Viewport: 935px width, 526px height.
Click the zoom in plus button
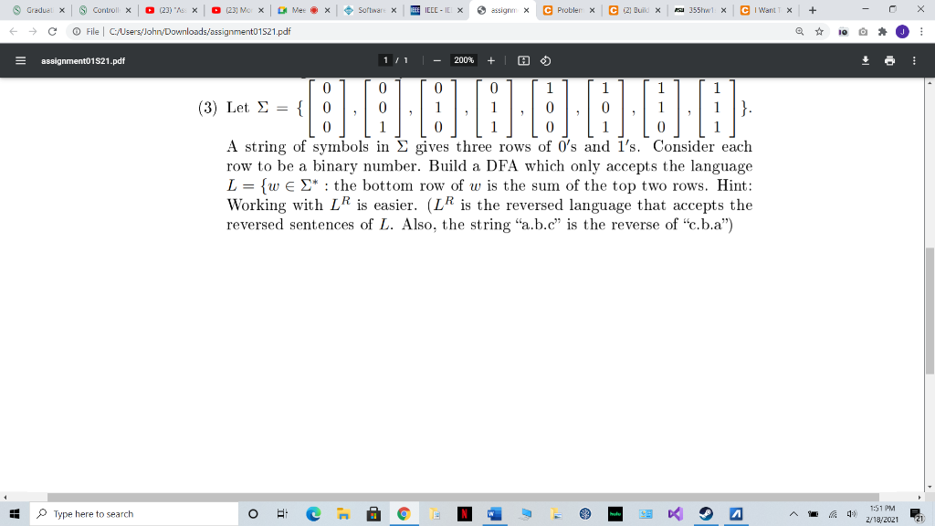[489, 60]
